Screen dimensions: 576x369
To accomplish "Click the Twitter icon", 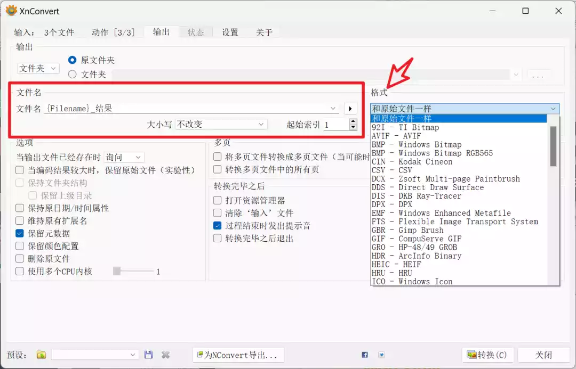I will click(382, 355).
